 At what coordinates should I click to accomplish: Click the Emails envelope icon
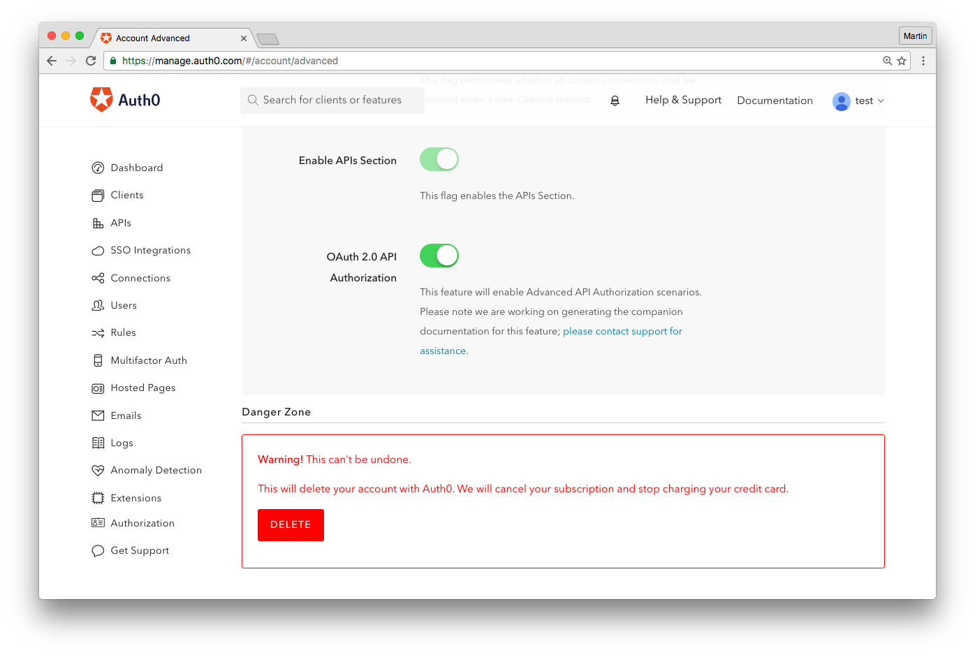tap(98, 415)
